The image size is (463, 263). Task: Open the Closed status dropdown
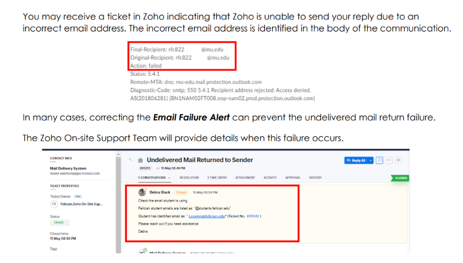point(58,223)
